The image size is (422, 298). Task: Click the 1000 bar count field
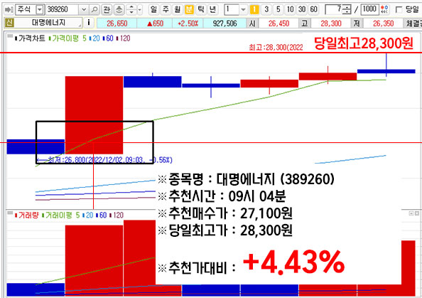pyautogui.click(x=369, y=9)
